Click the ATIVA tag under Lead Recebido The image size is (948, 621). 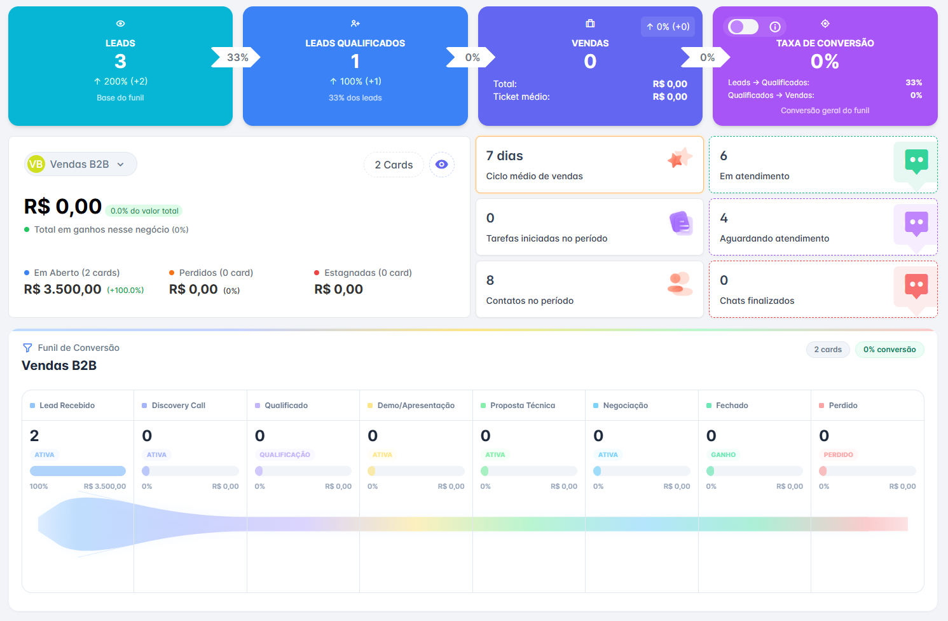[x=45, y=454]
